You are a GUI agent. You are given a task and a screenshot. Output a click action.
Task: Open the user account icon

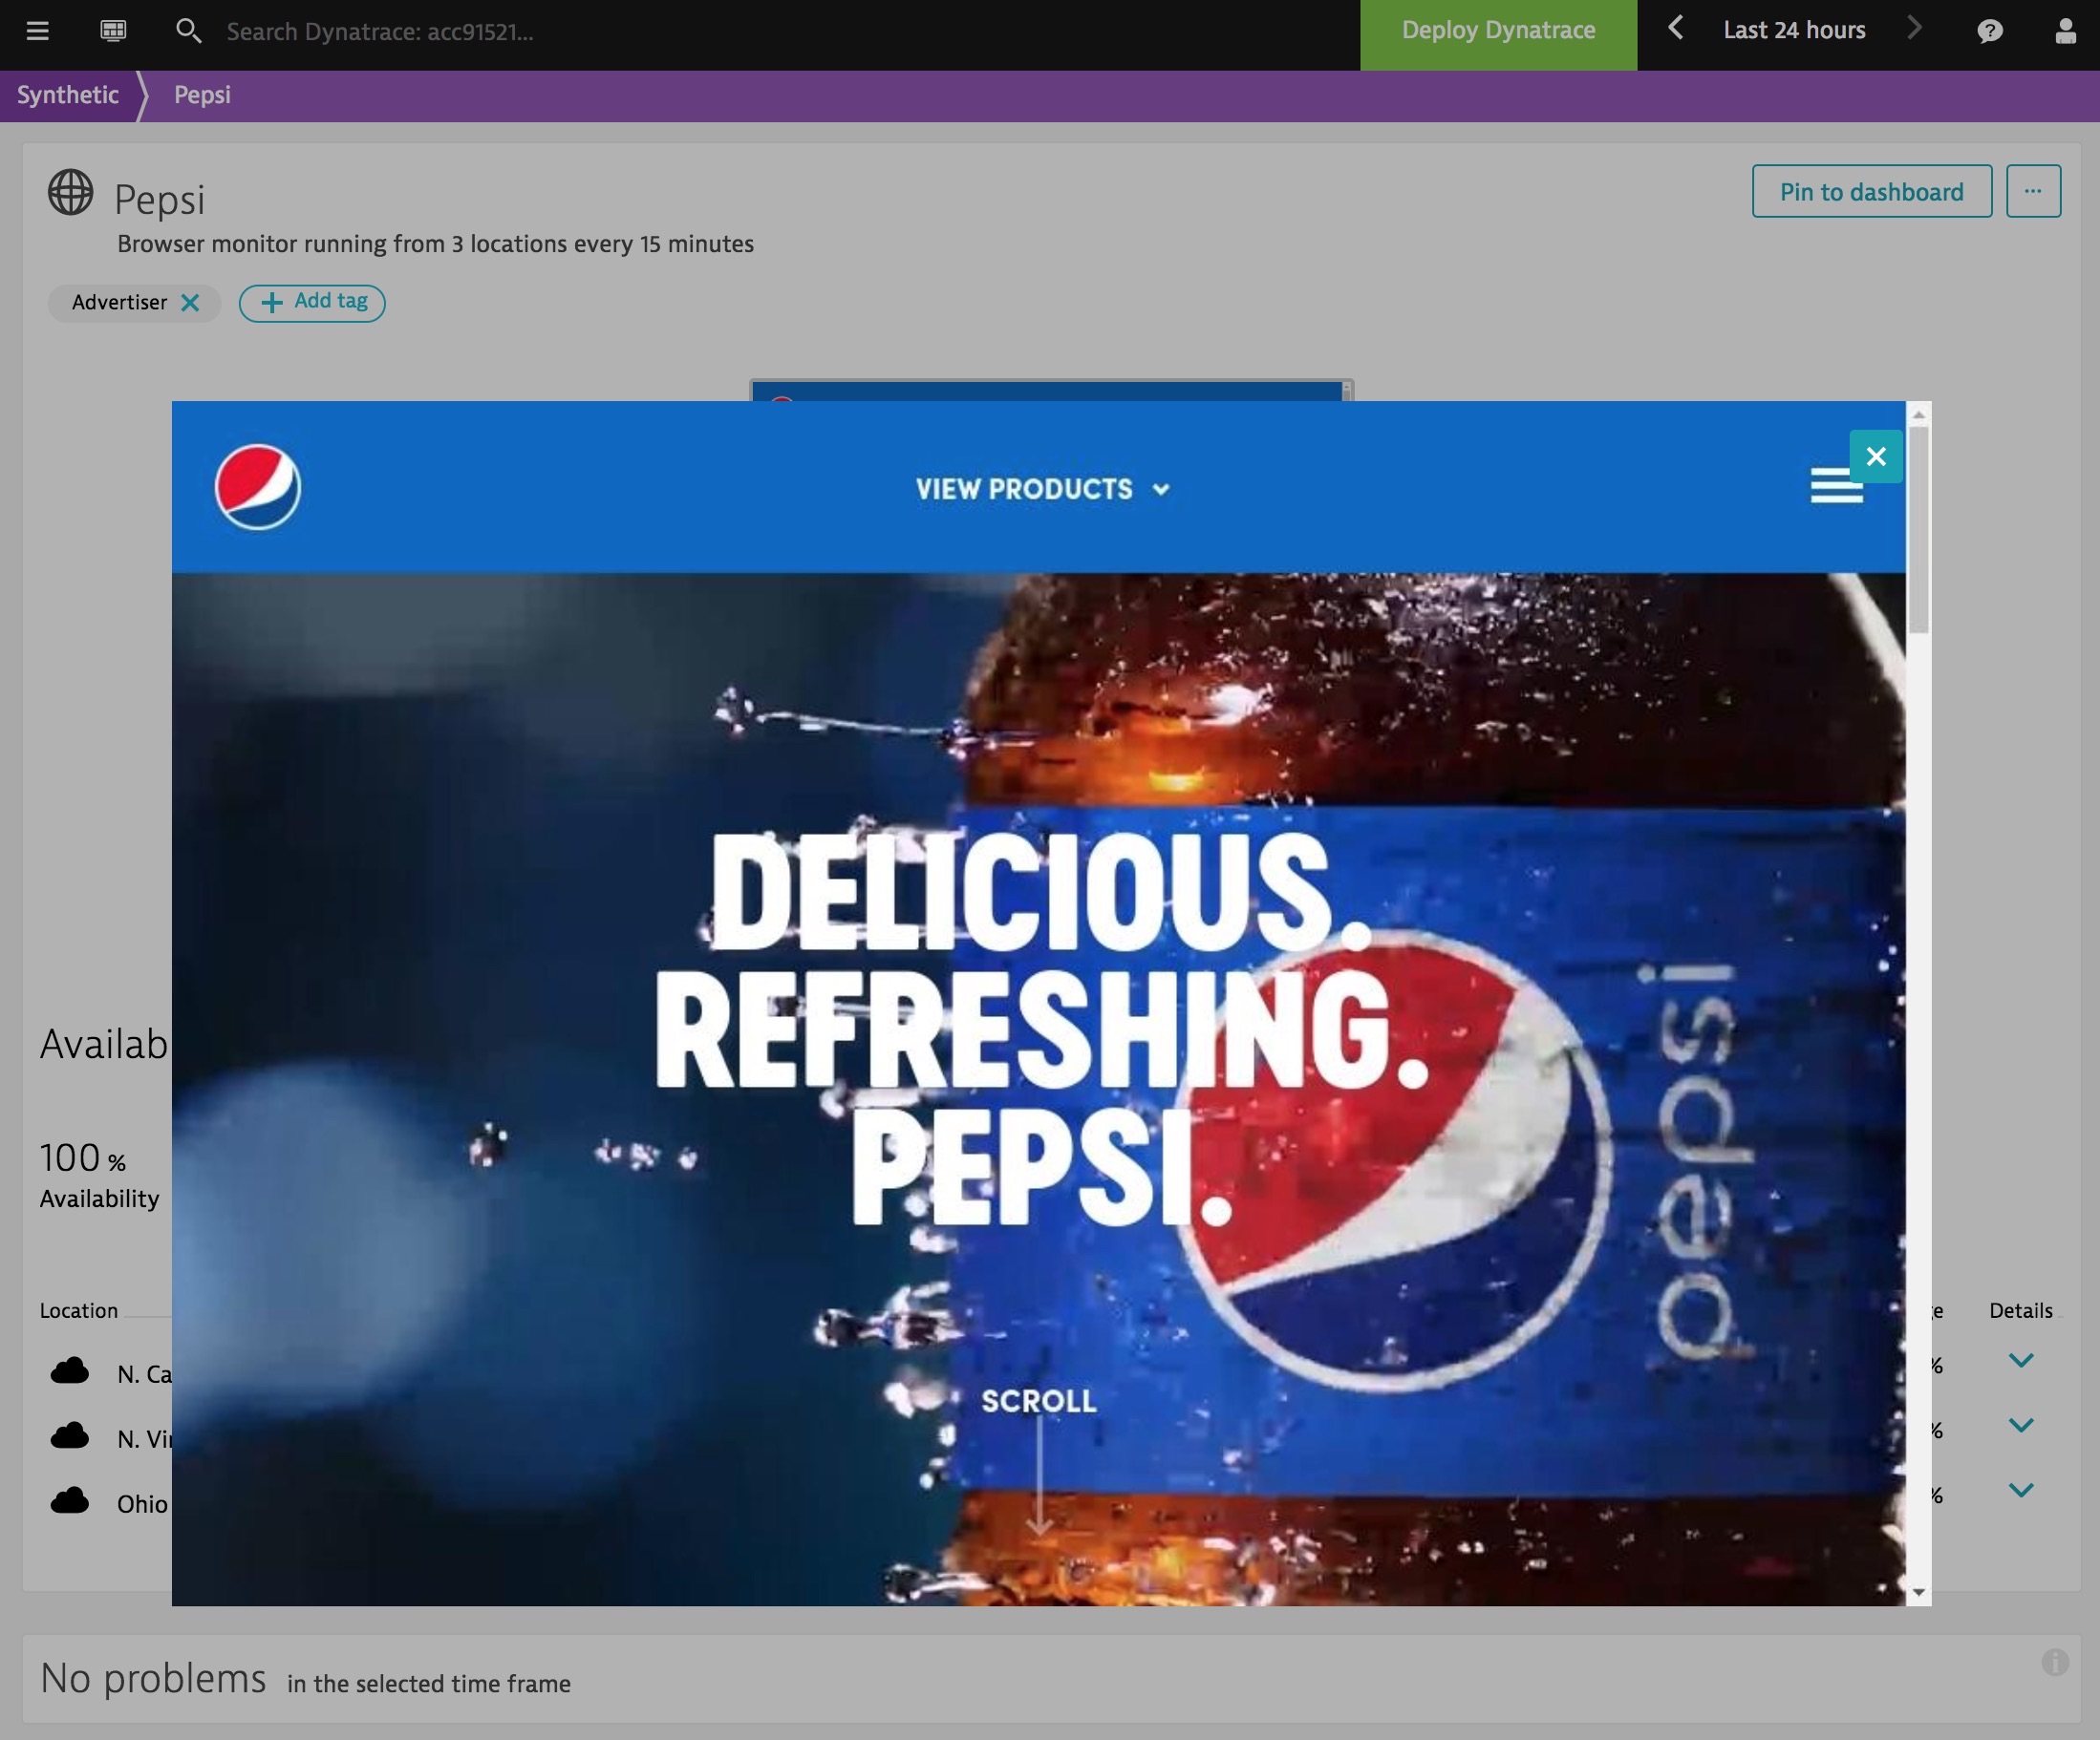[2065, 31]
